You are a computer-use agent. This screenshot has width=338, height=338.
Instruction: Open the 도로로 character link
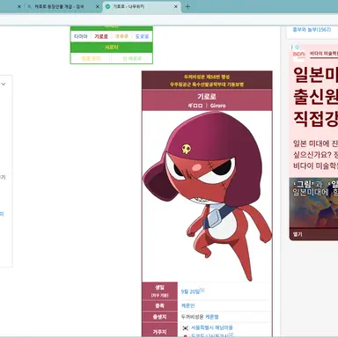142,36
